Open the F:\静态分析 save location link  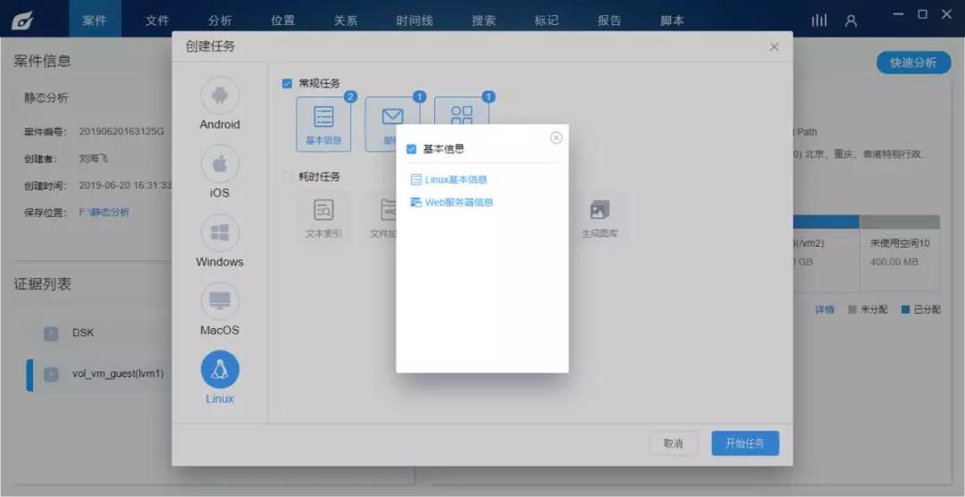click(104, 213)
